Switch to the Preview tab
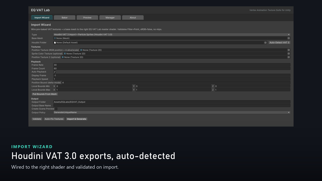 (87, 18)
